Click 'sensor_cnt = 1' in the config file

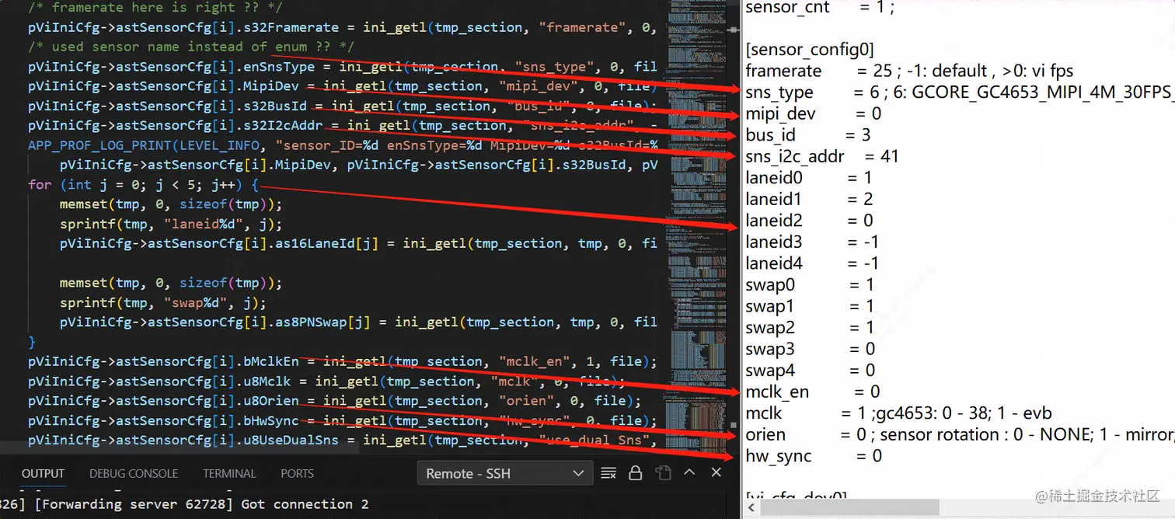[820, 8]
